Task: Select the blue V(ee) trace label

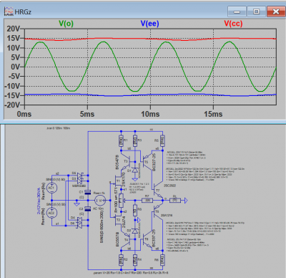Action: point(149,24)
